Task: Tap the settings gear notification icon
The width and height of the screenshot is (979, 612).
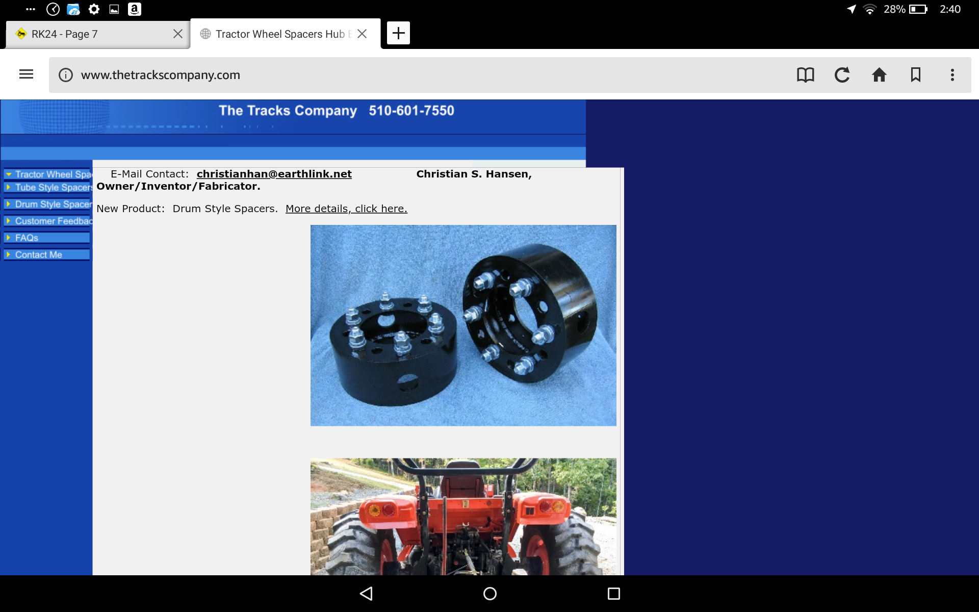Action: click(x=94, y=9)
